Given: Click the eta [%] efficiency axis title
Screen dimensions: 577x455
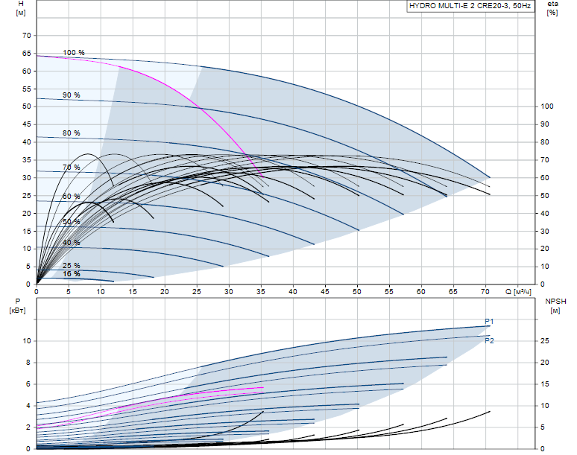Looking at the screenshot, I should pos(552,8).
